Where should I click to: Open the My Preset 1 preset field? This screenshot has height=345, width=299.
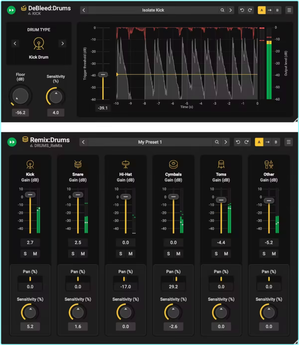(x=150, y=142)
